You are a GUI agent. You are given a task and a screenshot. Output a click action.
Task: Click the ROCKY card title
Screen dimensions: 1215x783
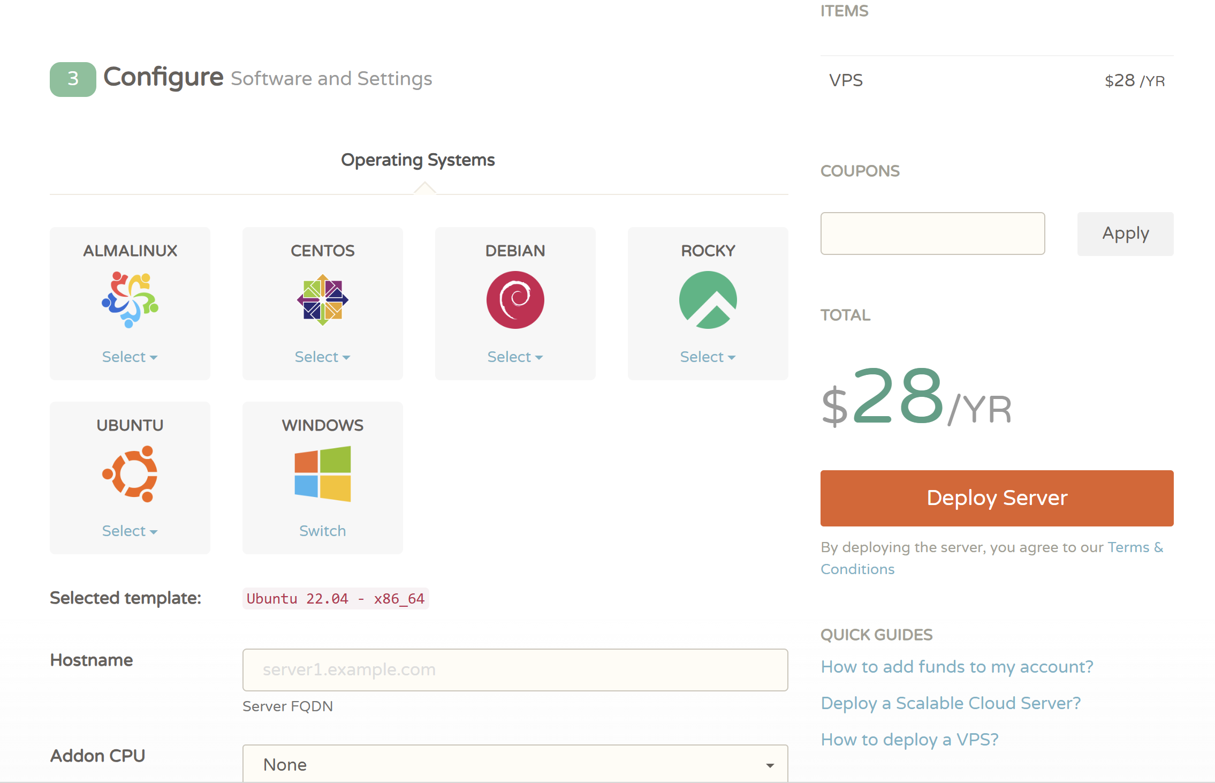708,251
